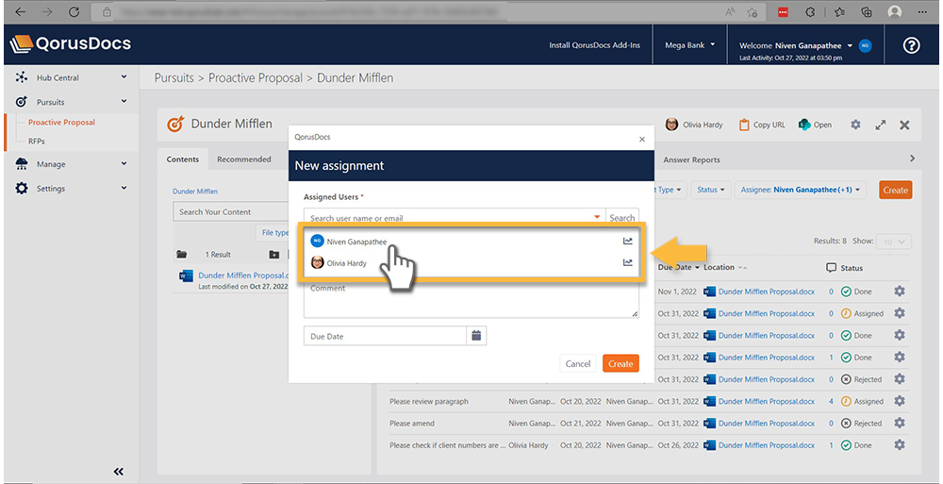Viewport: 943px width, 484px height.
Task: Click Create button in New assignment dialog
Action: (620, 363)
